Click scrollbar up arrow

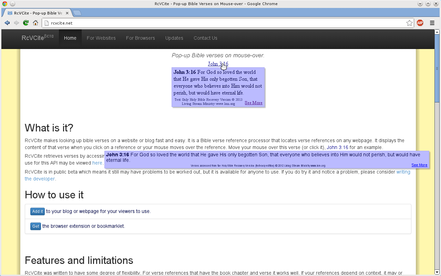pyautogui.click(x=437, y=32)
